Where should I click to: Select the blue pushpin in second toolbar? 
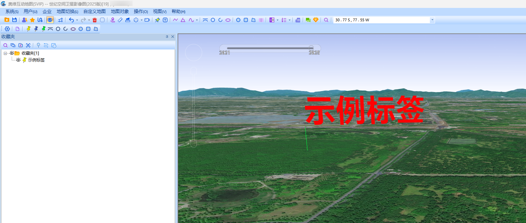point(36,29)
